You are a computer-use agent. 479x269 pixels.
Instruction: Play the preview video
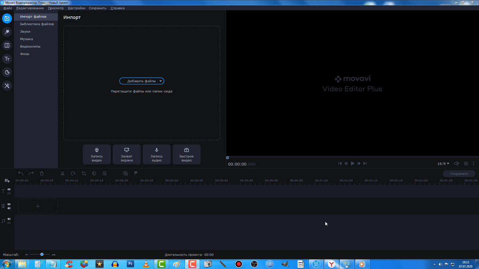pyautogui.click(x=352, y=163)
